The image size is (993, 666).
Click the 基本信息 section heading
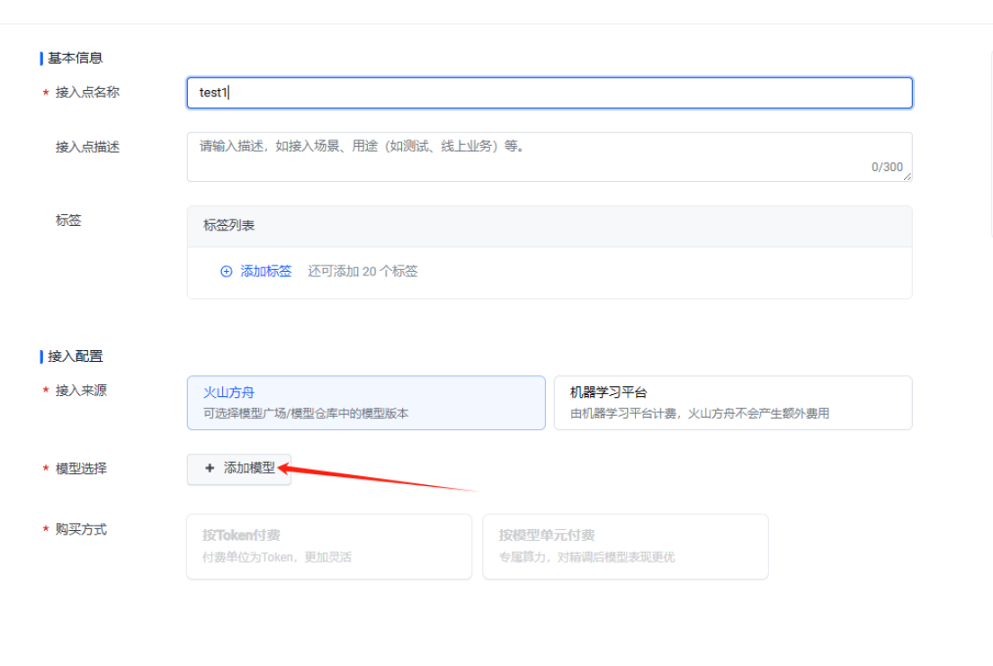[76, 58]
